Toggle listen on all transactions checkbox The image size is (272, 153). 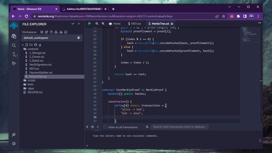(105, 127)
